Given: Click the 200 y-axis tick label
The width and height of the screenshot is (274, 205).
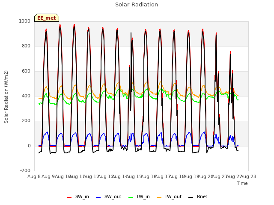Looking at the screenshot, I should 26,120.
